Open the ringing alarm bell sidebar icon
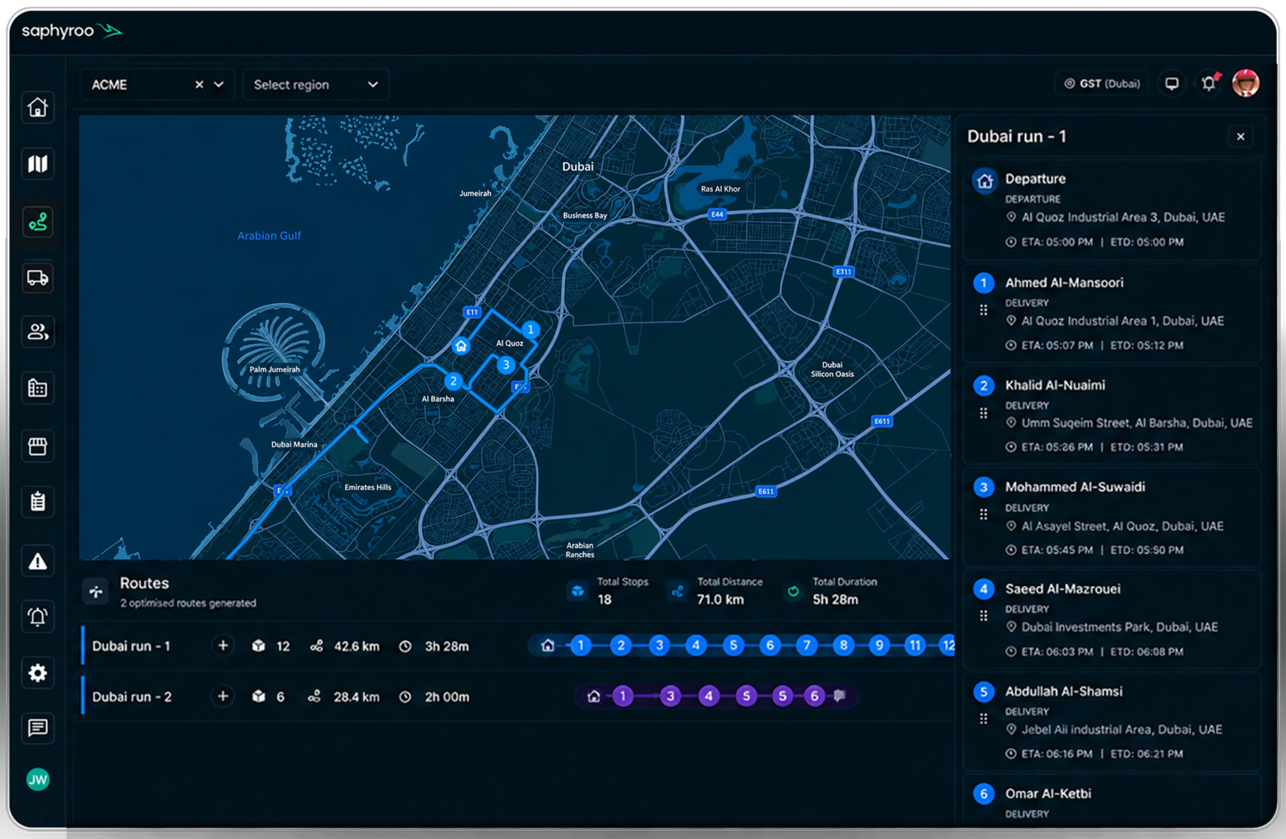 tap(37, 616)
